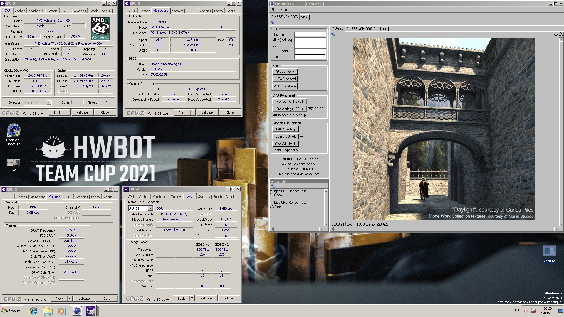Screen dimensions: 564x317
Task: Expand Tools arrow in CPU-Z Mainboard window
Action: tap(193, 112)
